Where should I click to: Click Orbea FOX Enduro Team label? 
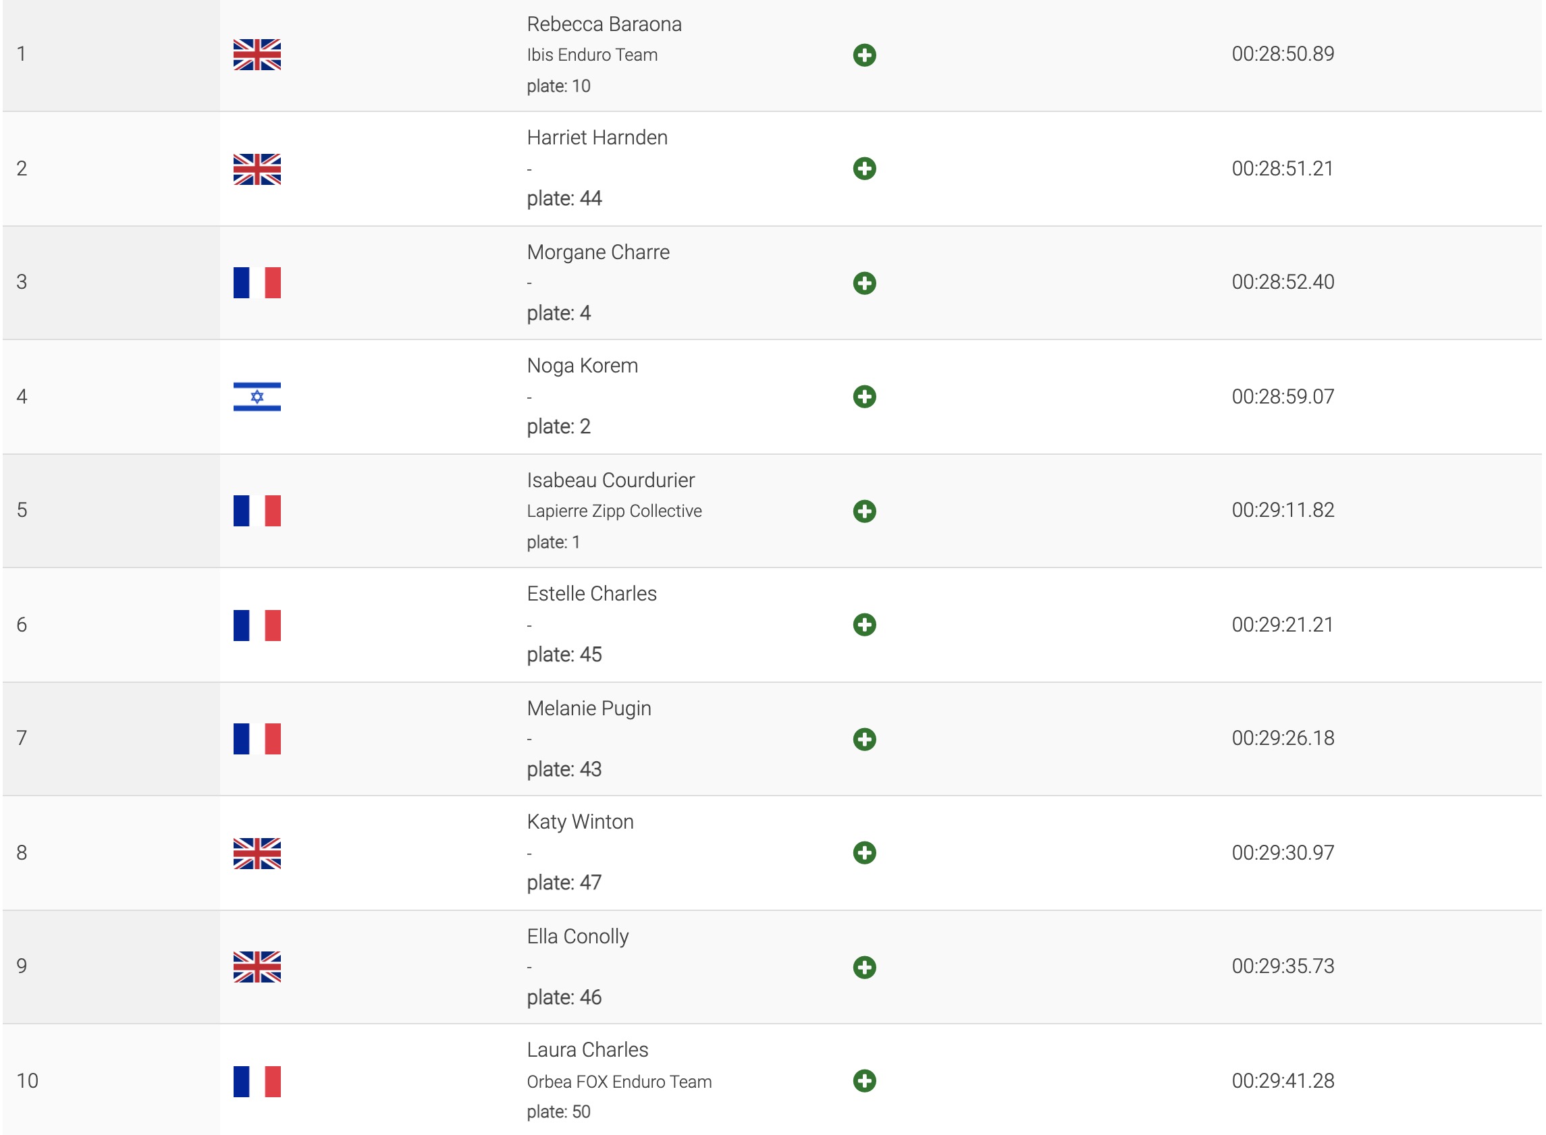pos(618,1082)
